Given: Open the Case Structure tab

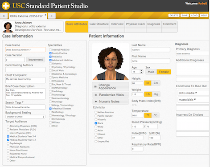Looking at the screenshot, I should (99, 26).
